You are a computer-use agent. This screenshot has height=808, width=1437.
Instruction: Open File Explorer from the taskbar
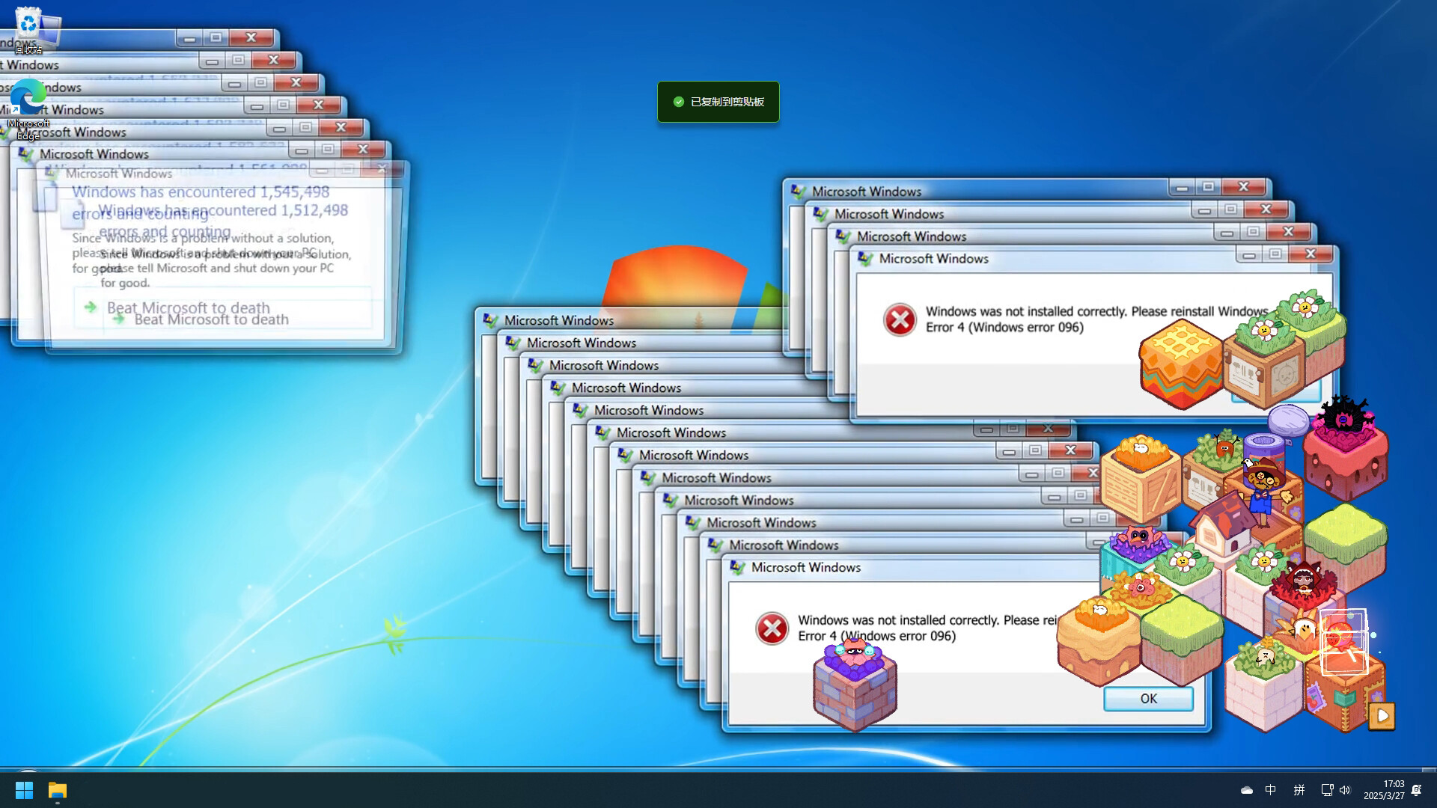[x=58, y=789]
